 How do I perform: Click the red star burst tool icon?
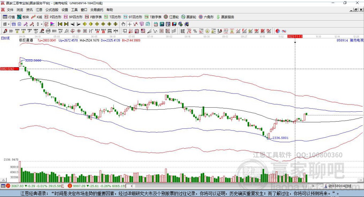point(79,31)
